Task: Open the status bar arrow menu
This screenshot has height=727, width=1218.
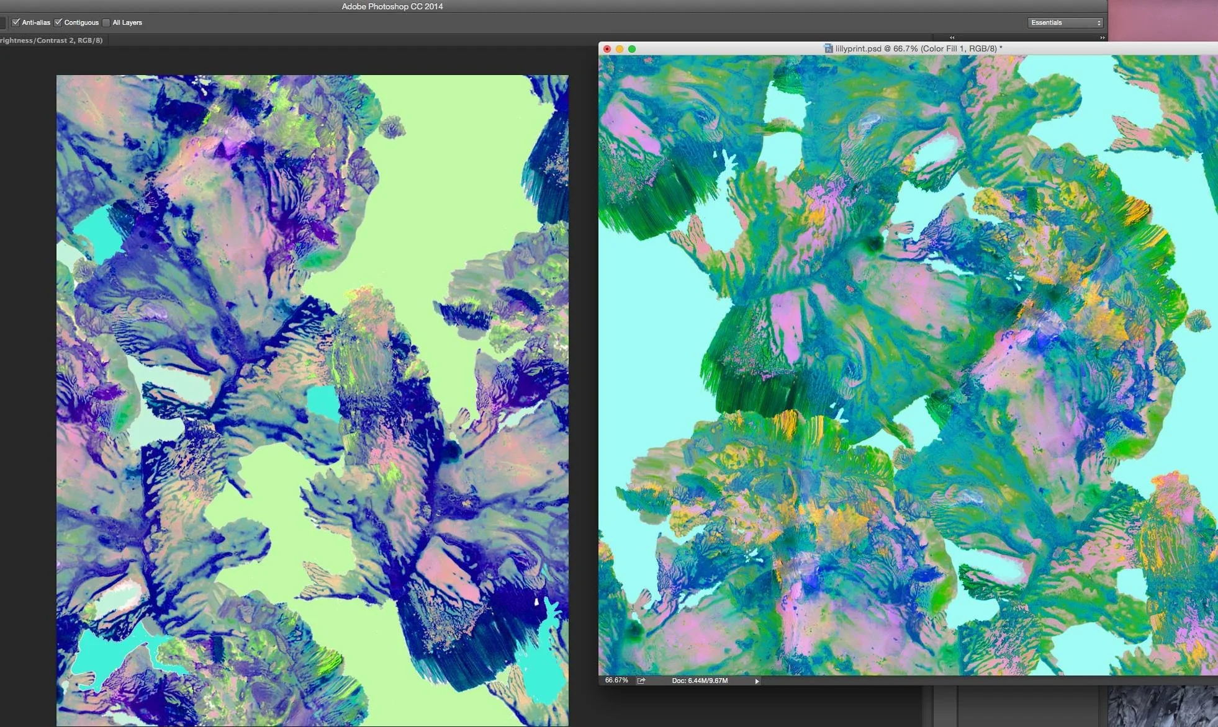Action: [x=757, y=681]
